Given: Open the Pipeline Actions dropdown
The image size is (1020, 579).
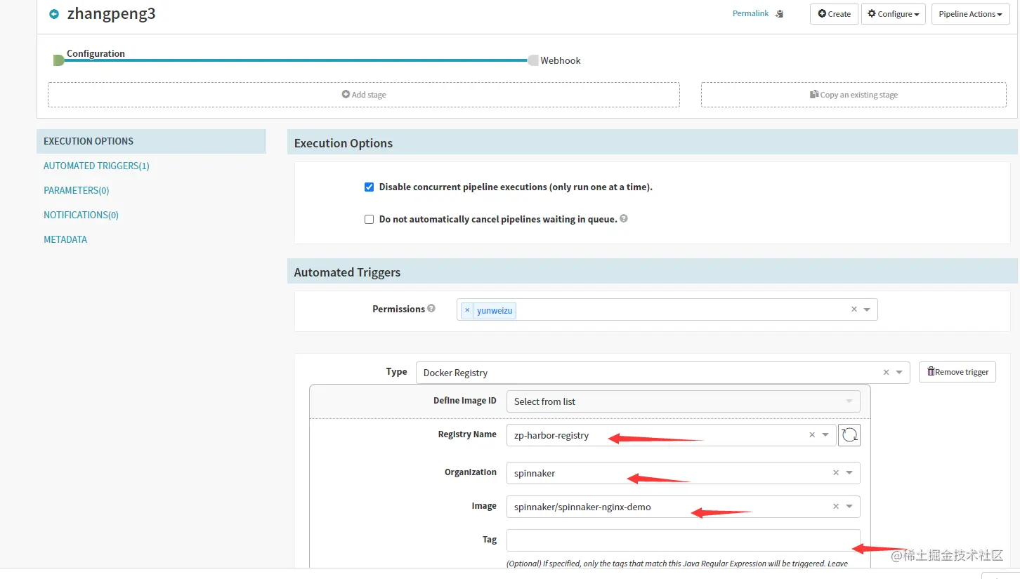Looking at the screenshot, I should (x=970, y=14).
